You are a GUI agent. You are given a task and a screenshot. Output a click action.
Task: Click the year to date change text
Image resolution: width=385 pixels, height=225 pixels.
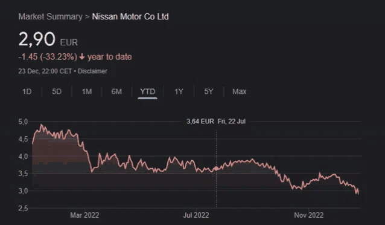[x=109, y=57]
